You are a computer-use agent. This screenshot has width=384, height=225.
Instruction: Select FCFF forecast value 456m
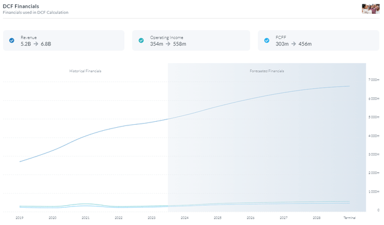(305, 44)
